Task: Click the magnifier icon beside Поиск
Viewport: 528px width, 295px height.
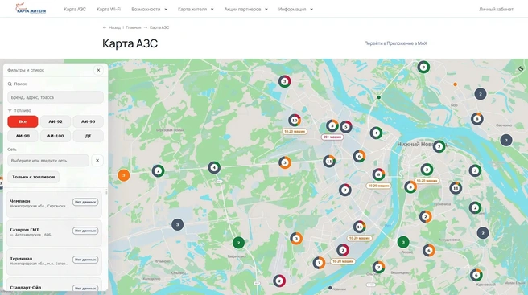Action: [x=10, y=84]
